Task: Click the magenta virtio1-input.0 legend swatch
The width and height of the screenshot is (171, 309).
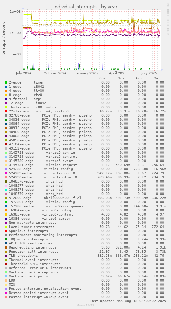Action: coord(6,173)
